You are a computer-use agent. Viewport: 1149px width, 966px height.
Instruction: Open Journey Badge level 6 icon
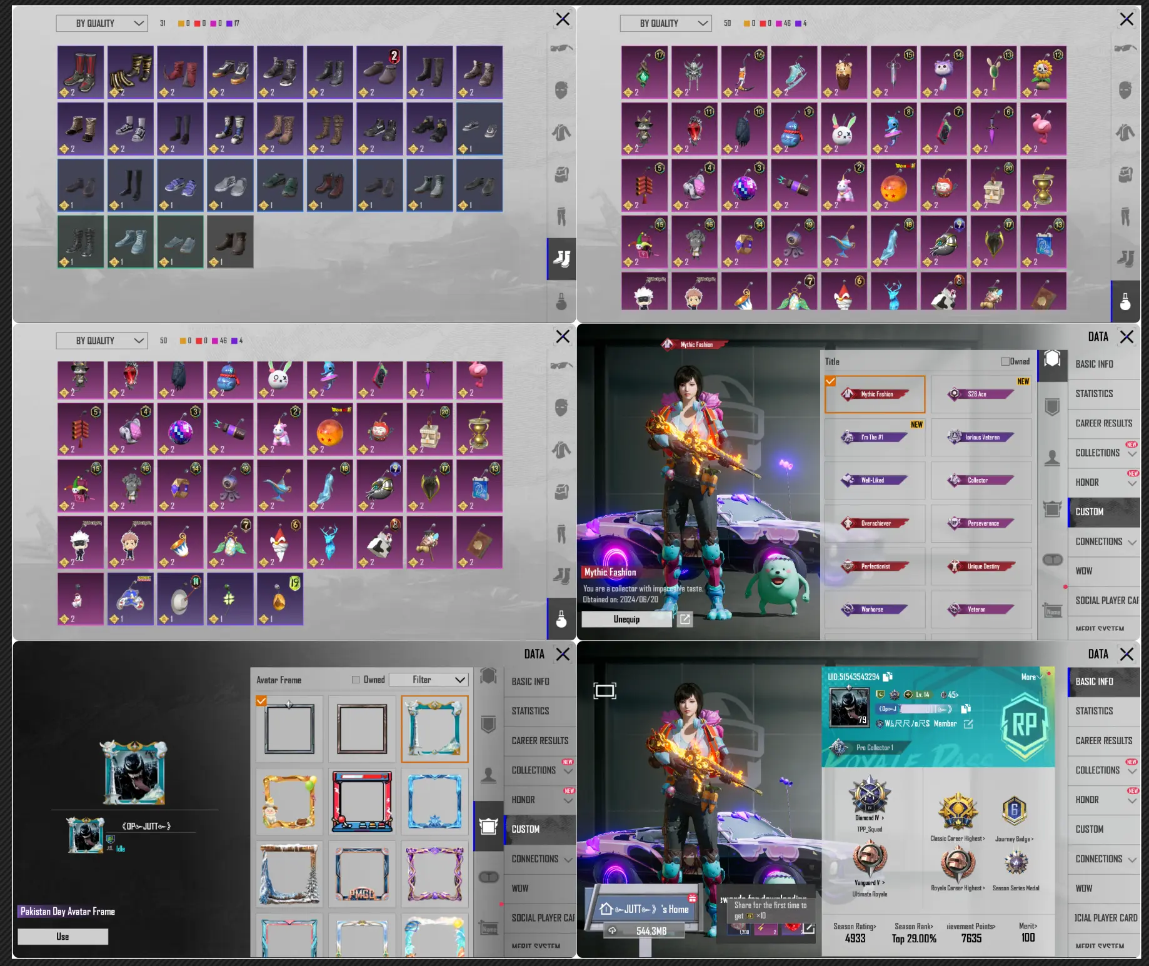click(x=1014, y=811)
